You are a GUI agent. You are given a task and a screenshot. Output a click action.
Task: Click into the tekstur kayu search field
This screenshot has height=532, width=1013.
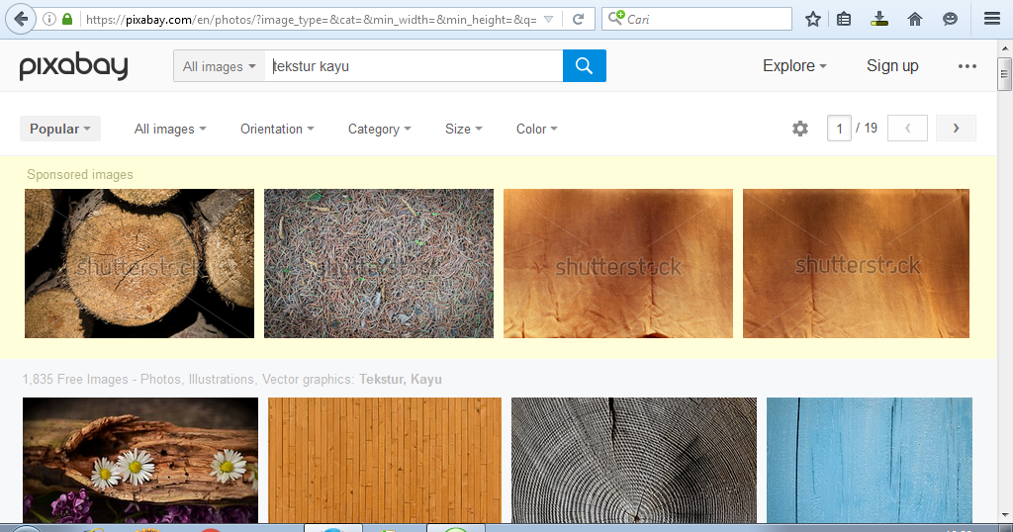coord(414,66)
